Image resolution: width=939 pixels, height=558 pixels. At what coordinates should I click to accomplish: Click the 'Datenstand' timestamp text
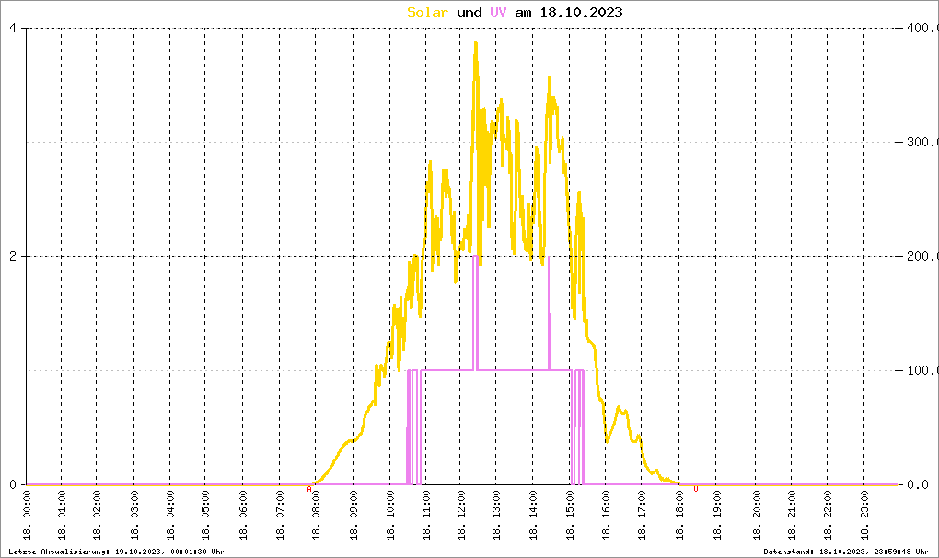tap(846, 552)
